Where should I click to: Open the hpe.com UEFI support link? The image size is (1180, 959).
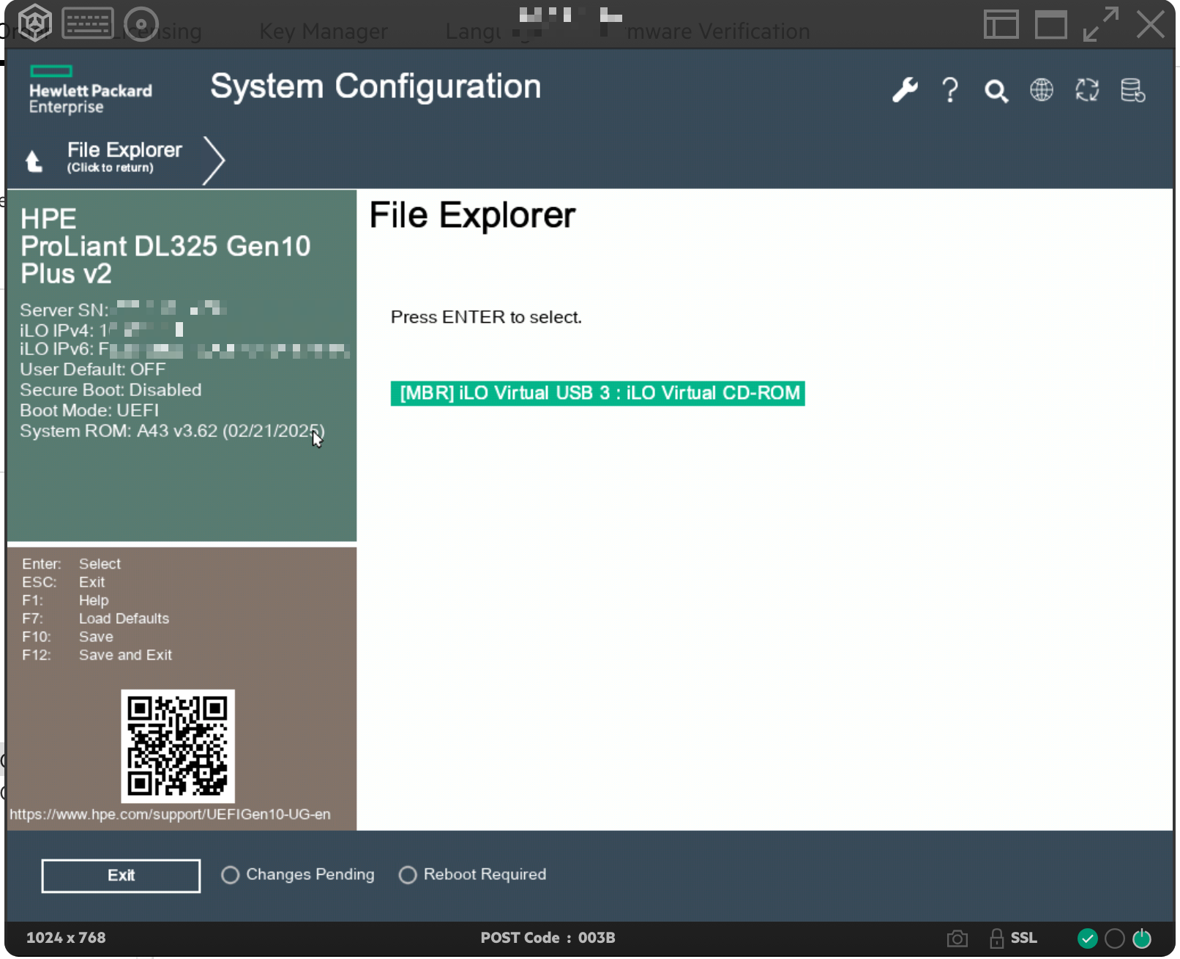pyautogui.click(x=170, y=815)
